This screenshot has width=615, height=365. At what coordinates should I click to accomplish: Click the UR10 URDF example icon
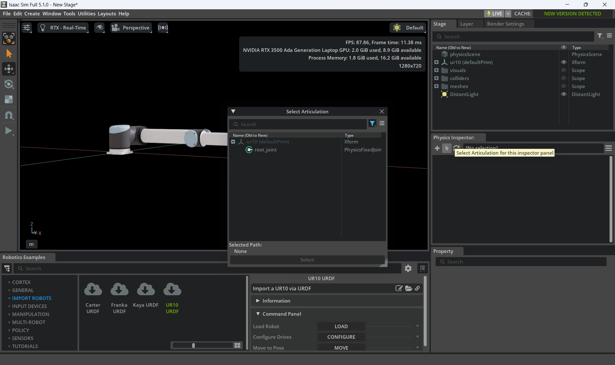(x=172, y=290)
